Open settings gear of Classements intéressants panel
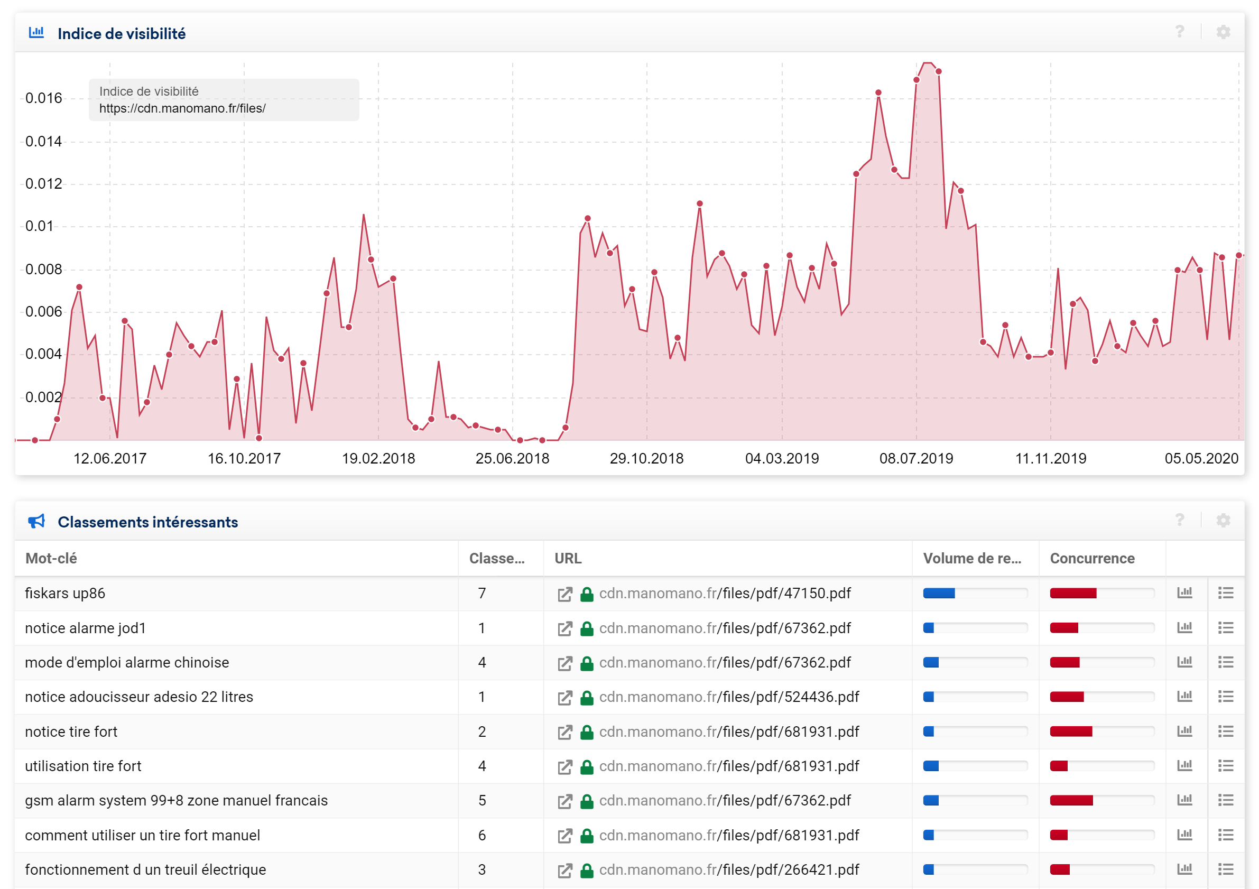The height and width of the screenshot is (889, 1259). click(x=1224, y=521)
